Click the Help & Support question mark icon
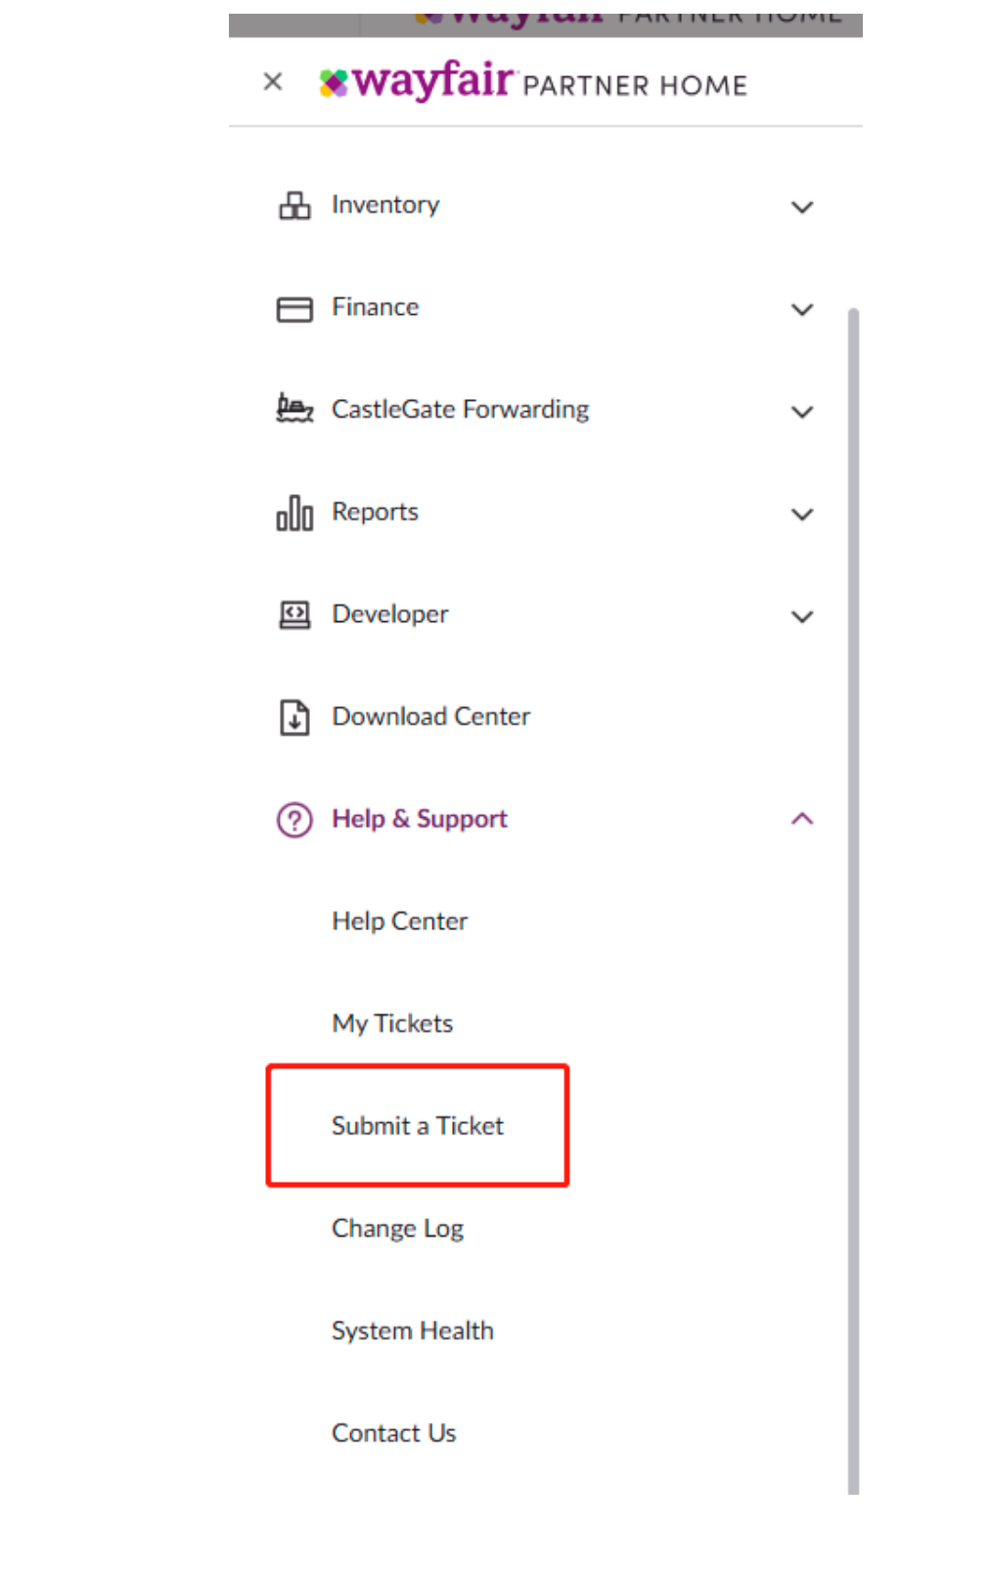This screenshot has height=1575, width=990. point(294,820)
